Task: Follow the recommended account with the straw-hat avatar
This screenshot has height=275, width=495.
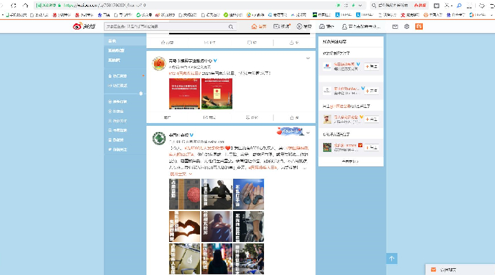Action: [x=371, y=120]
